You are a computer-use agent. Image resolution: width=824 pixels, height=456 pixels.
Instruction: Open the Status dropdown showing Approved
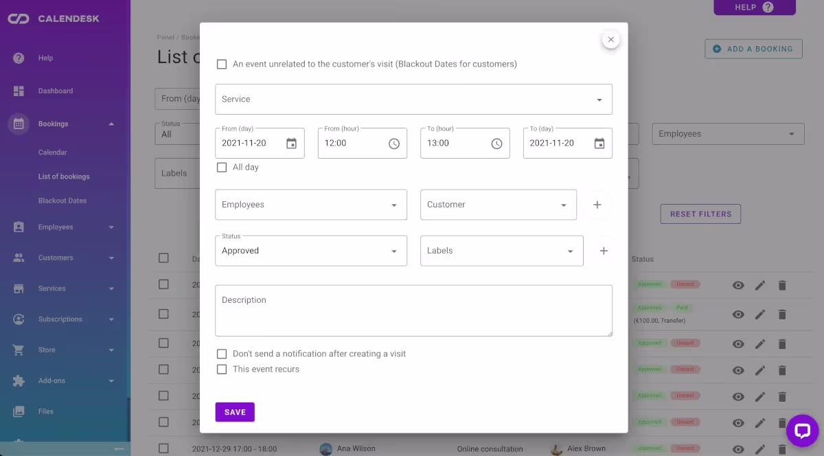click(310, 251)
